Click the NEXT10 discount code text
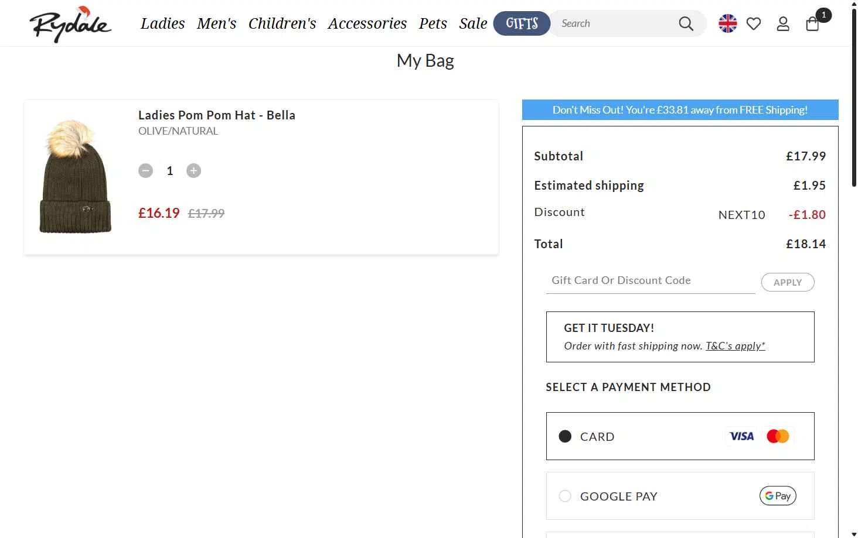 pyautogui.click(x=741, y=215)
